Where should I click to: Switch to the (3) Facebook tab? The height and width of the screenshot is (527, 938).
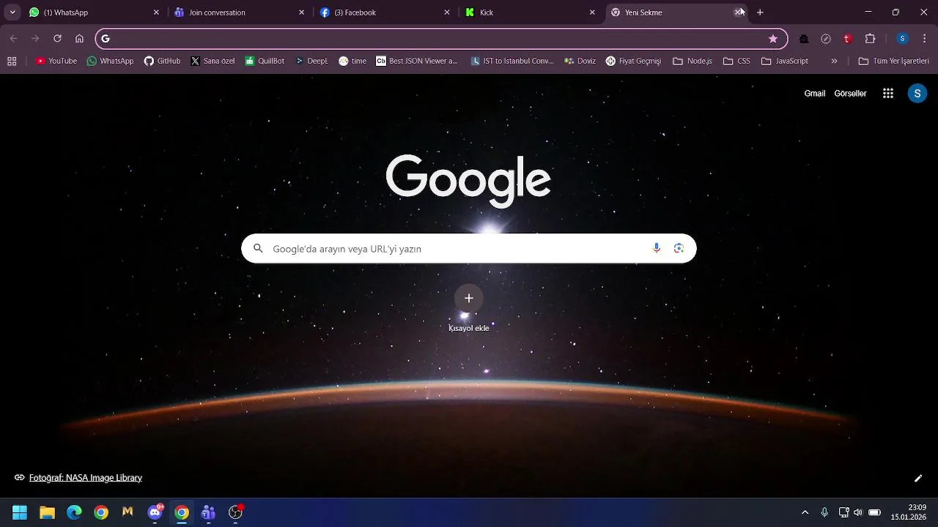click(385, 12)
